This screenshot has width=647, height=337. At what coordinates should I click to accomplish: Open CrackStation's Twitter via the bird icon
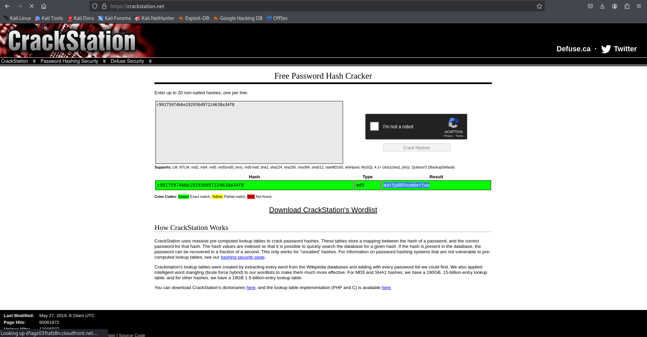coord(606,49)
